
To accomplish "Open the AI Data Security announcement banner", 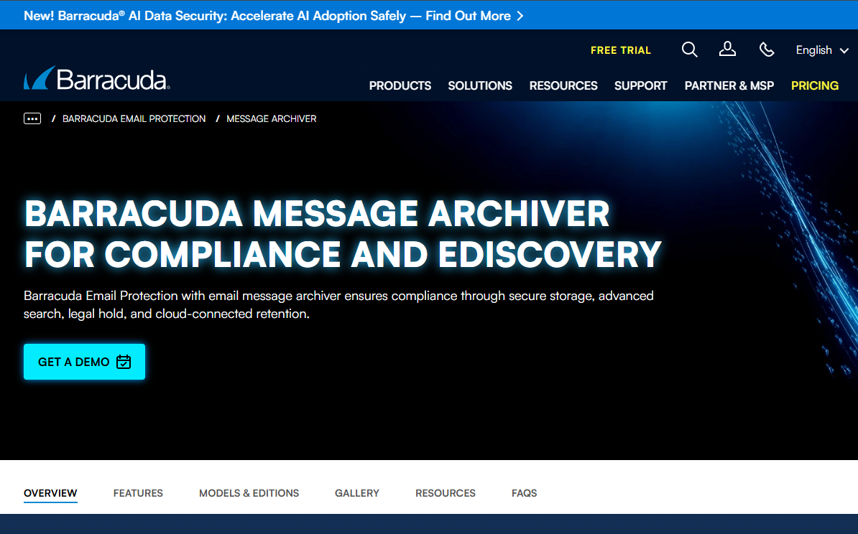I will coord(274,15).
